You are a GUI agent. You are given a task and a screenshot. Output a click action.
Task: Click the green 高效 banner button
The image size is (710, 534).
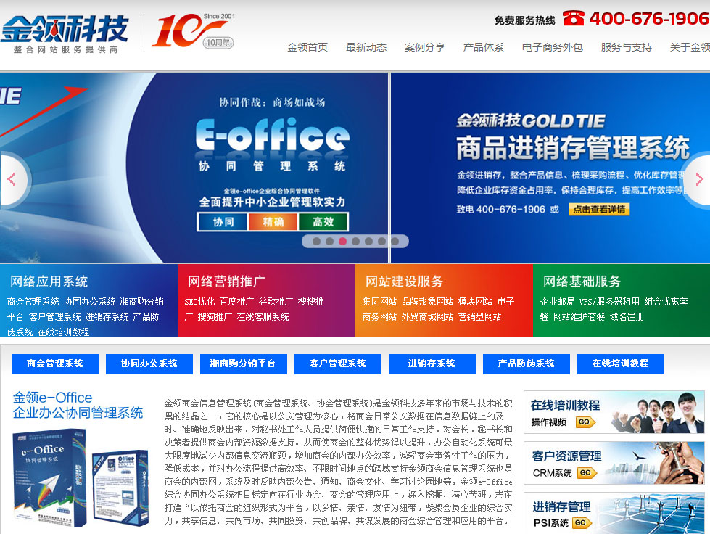(323, 222)
